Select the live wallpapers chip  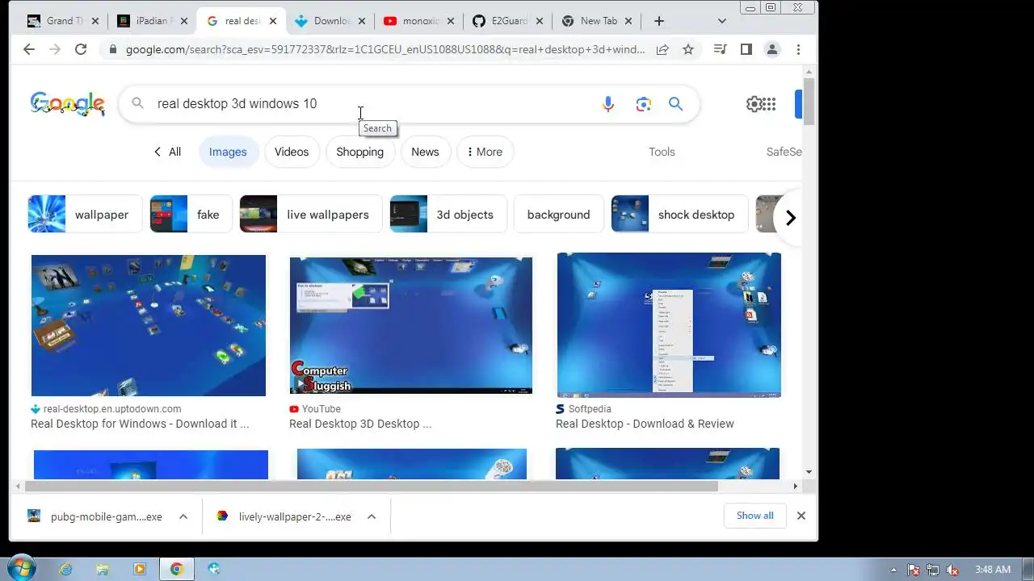[311, 215]
